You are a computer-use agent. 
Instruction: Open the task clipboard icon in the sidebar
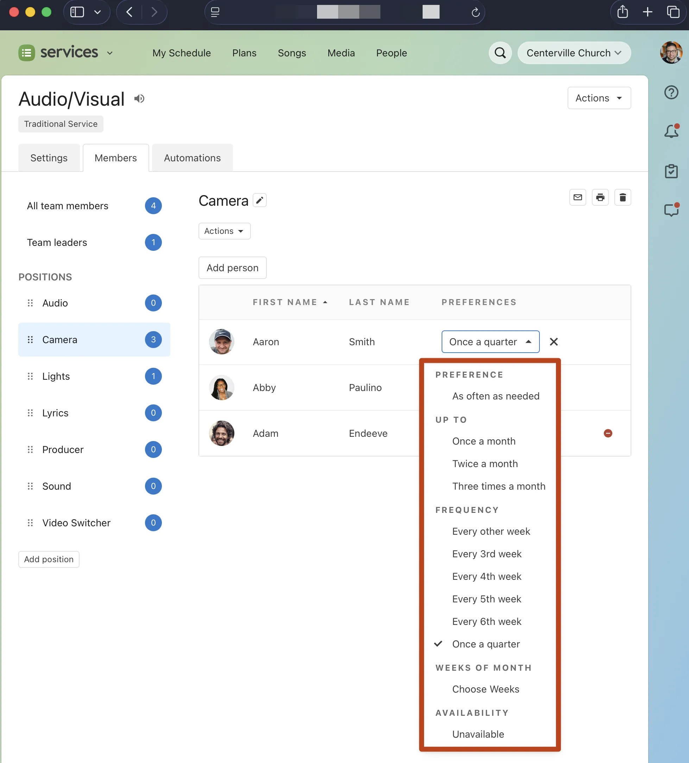point(671,171)
